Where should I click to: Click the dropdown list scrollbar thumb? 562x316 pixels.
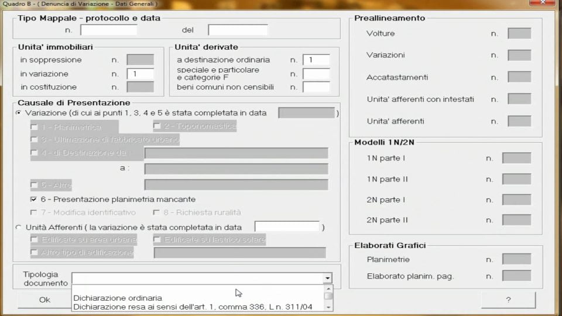coord(328,296)
